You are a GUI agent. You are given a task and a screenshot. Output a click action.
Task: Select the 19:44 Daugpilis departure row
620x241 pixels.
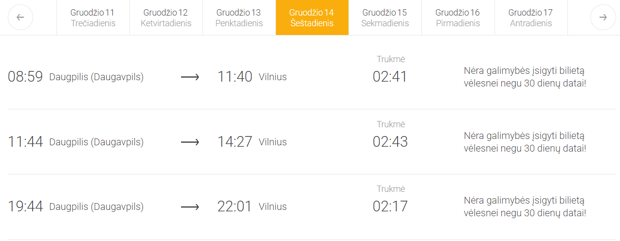[75, 207]
